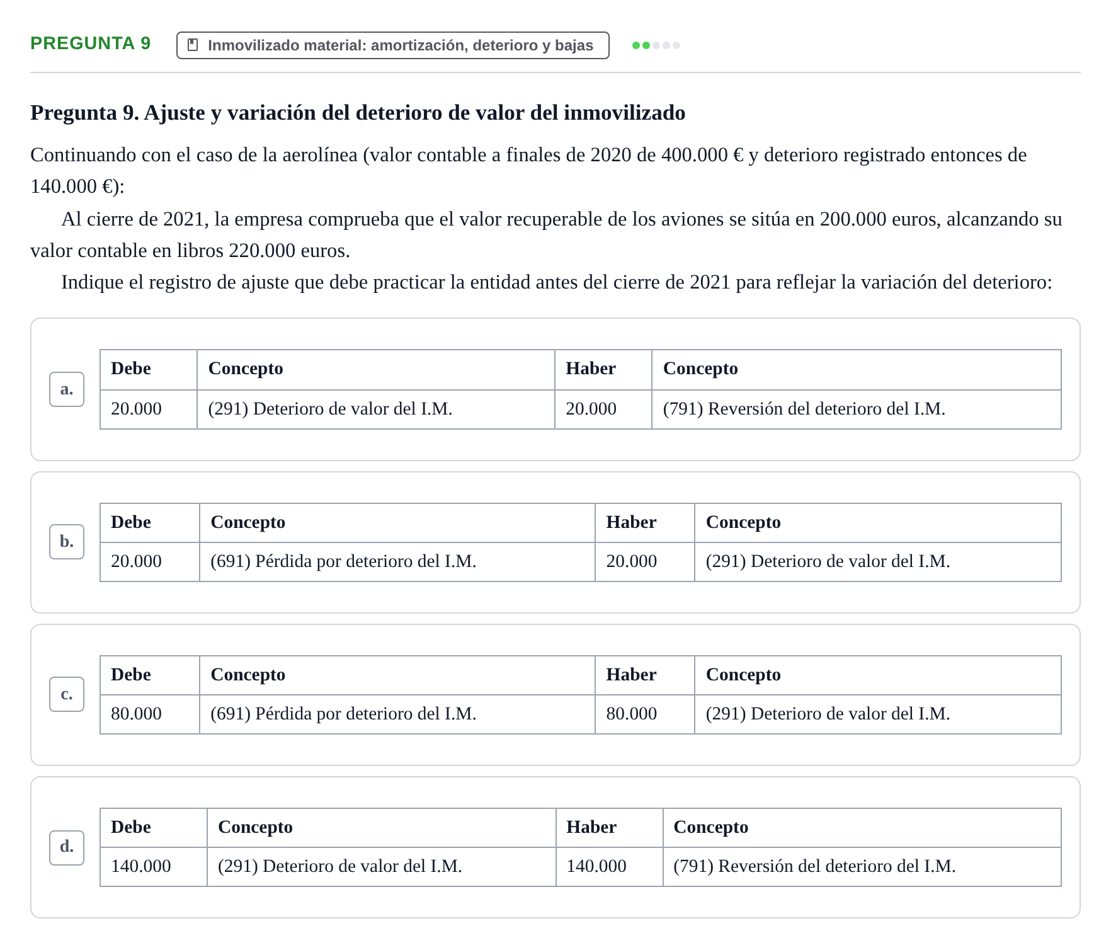Click the book icon in the topic tag
1111x950 pixels.
193,45
